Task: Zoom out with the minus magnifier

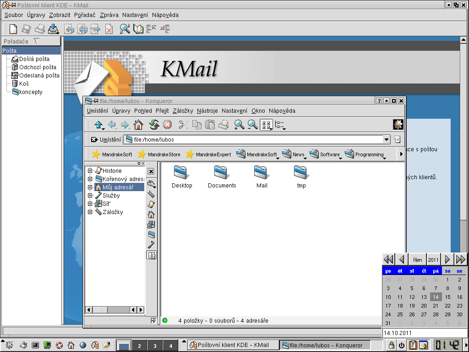Action: 252,125
